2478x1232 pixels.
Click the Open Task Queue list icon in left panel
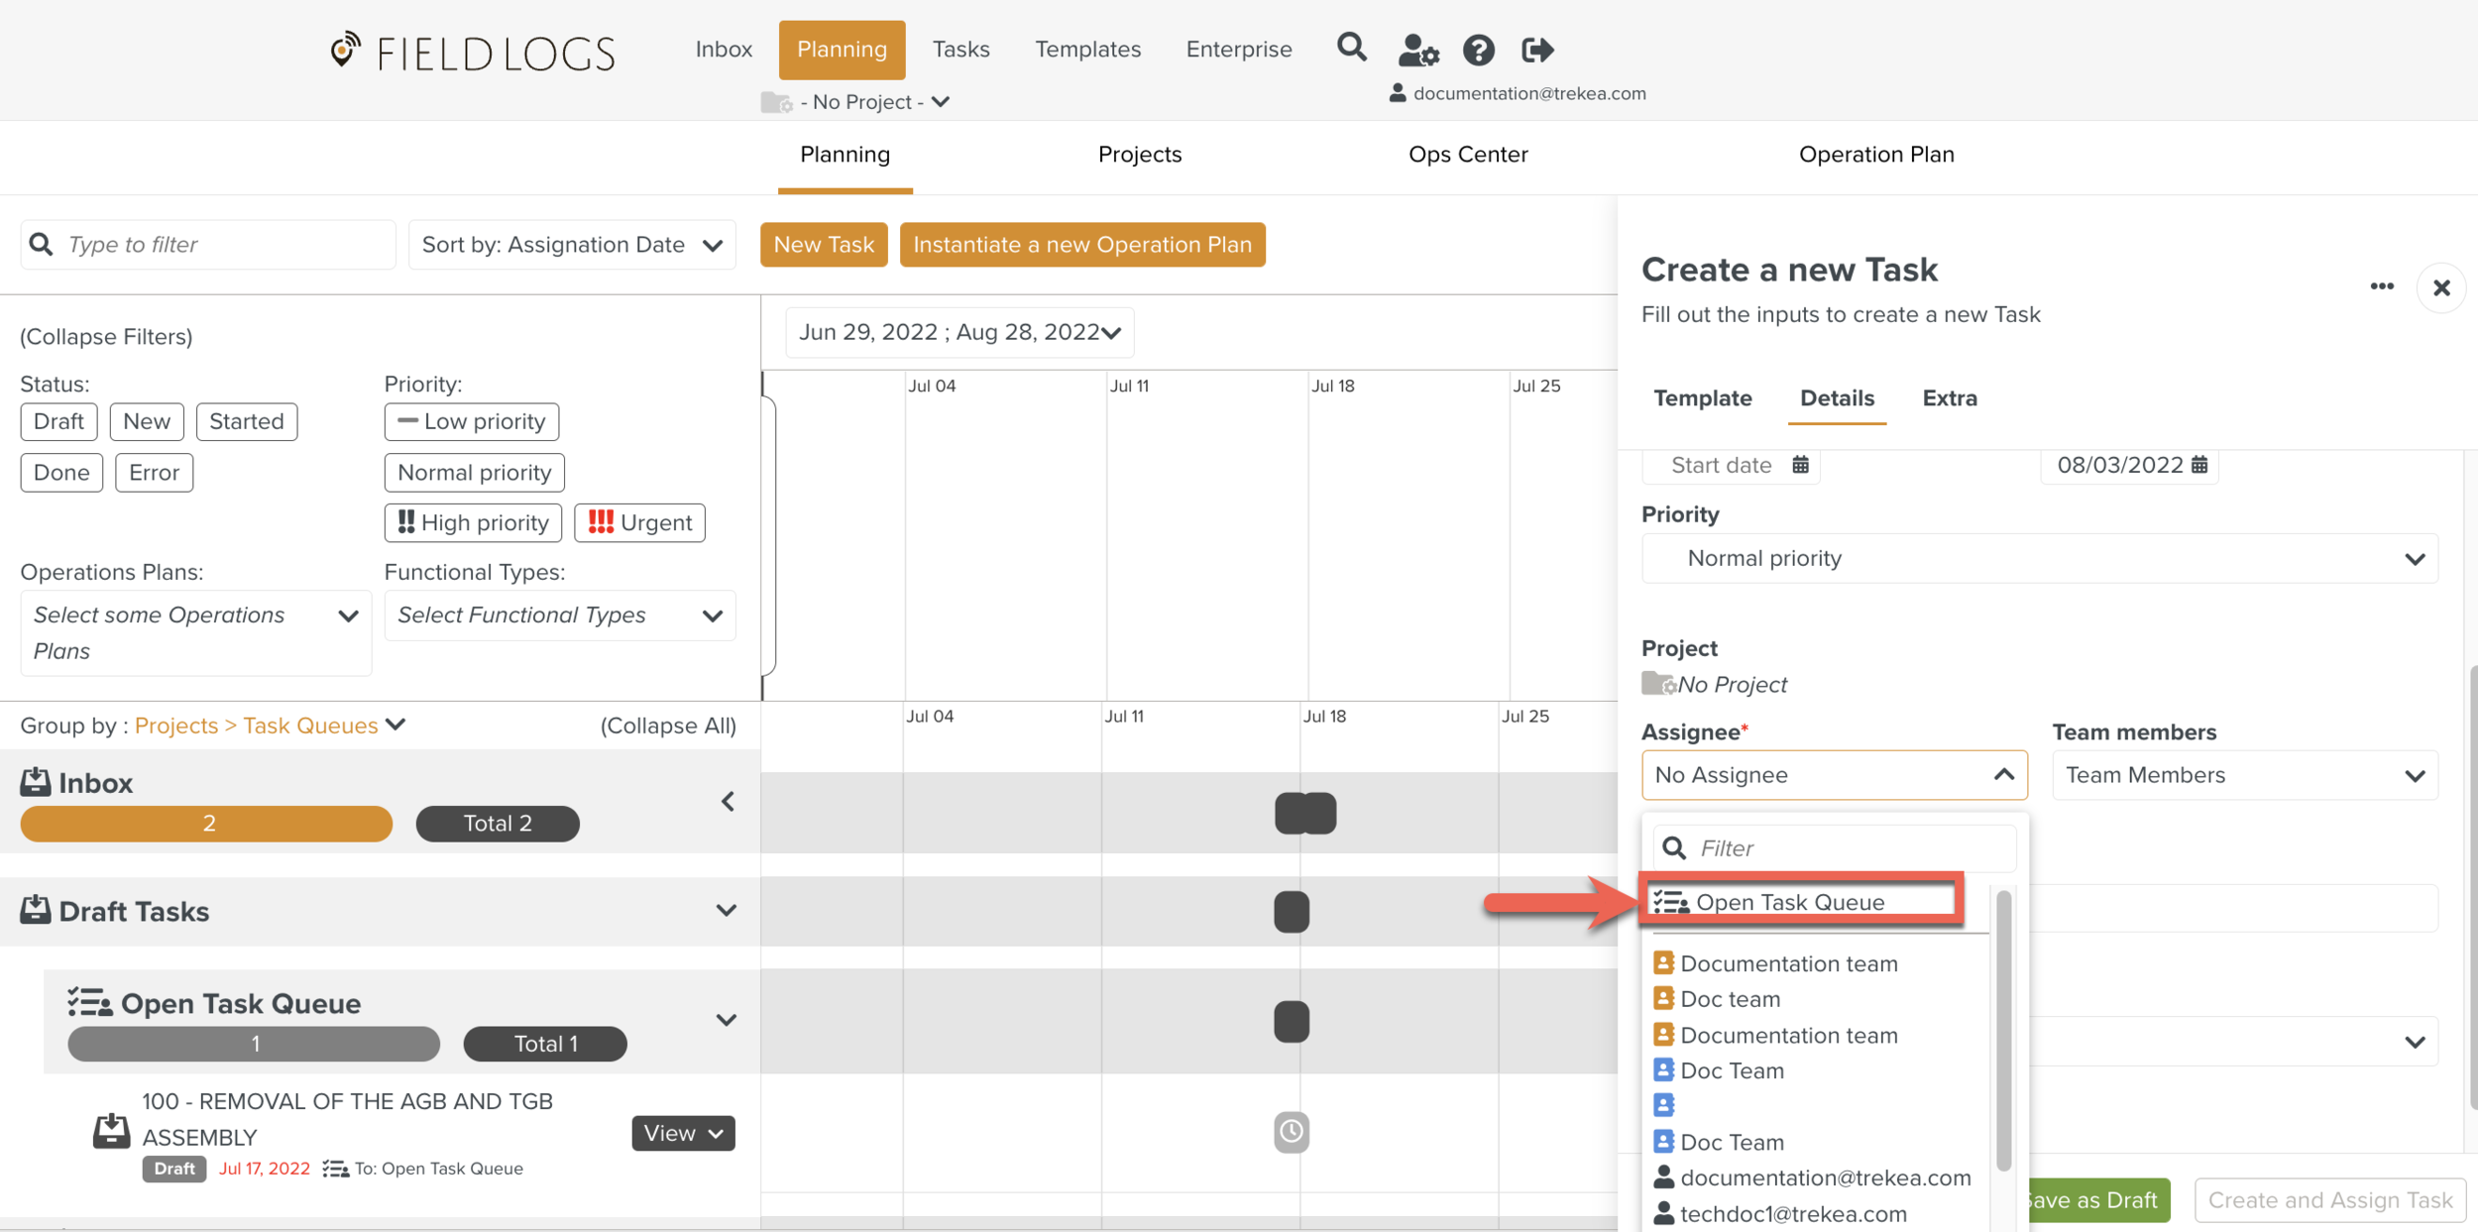pyautogui.click(x=89, y=1002)
